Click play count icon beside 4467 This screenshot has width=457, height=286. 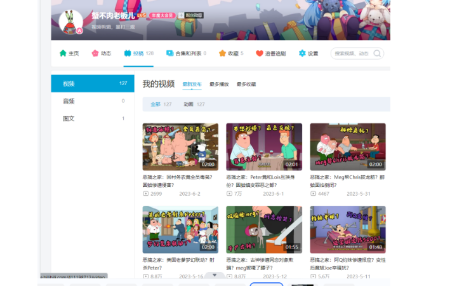(313, 193)
